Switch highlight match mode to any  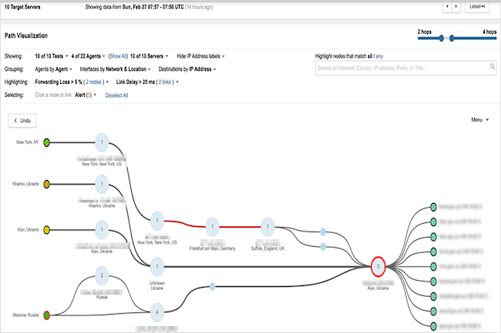378,56
